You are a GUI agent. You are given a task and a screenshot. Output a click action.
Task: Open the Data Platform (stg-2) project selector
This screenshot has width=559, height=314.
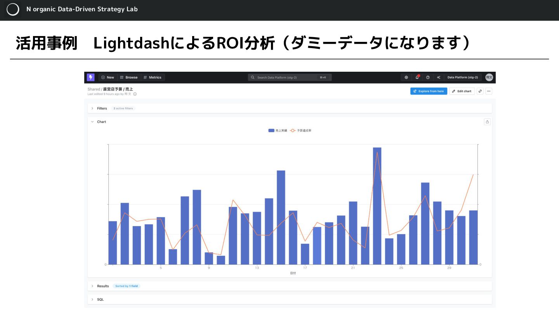click(x=463, y=78)
